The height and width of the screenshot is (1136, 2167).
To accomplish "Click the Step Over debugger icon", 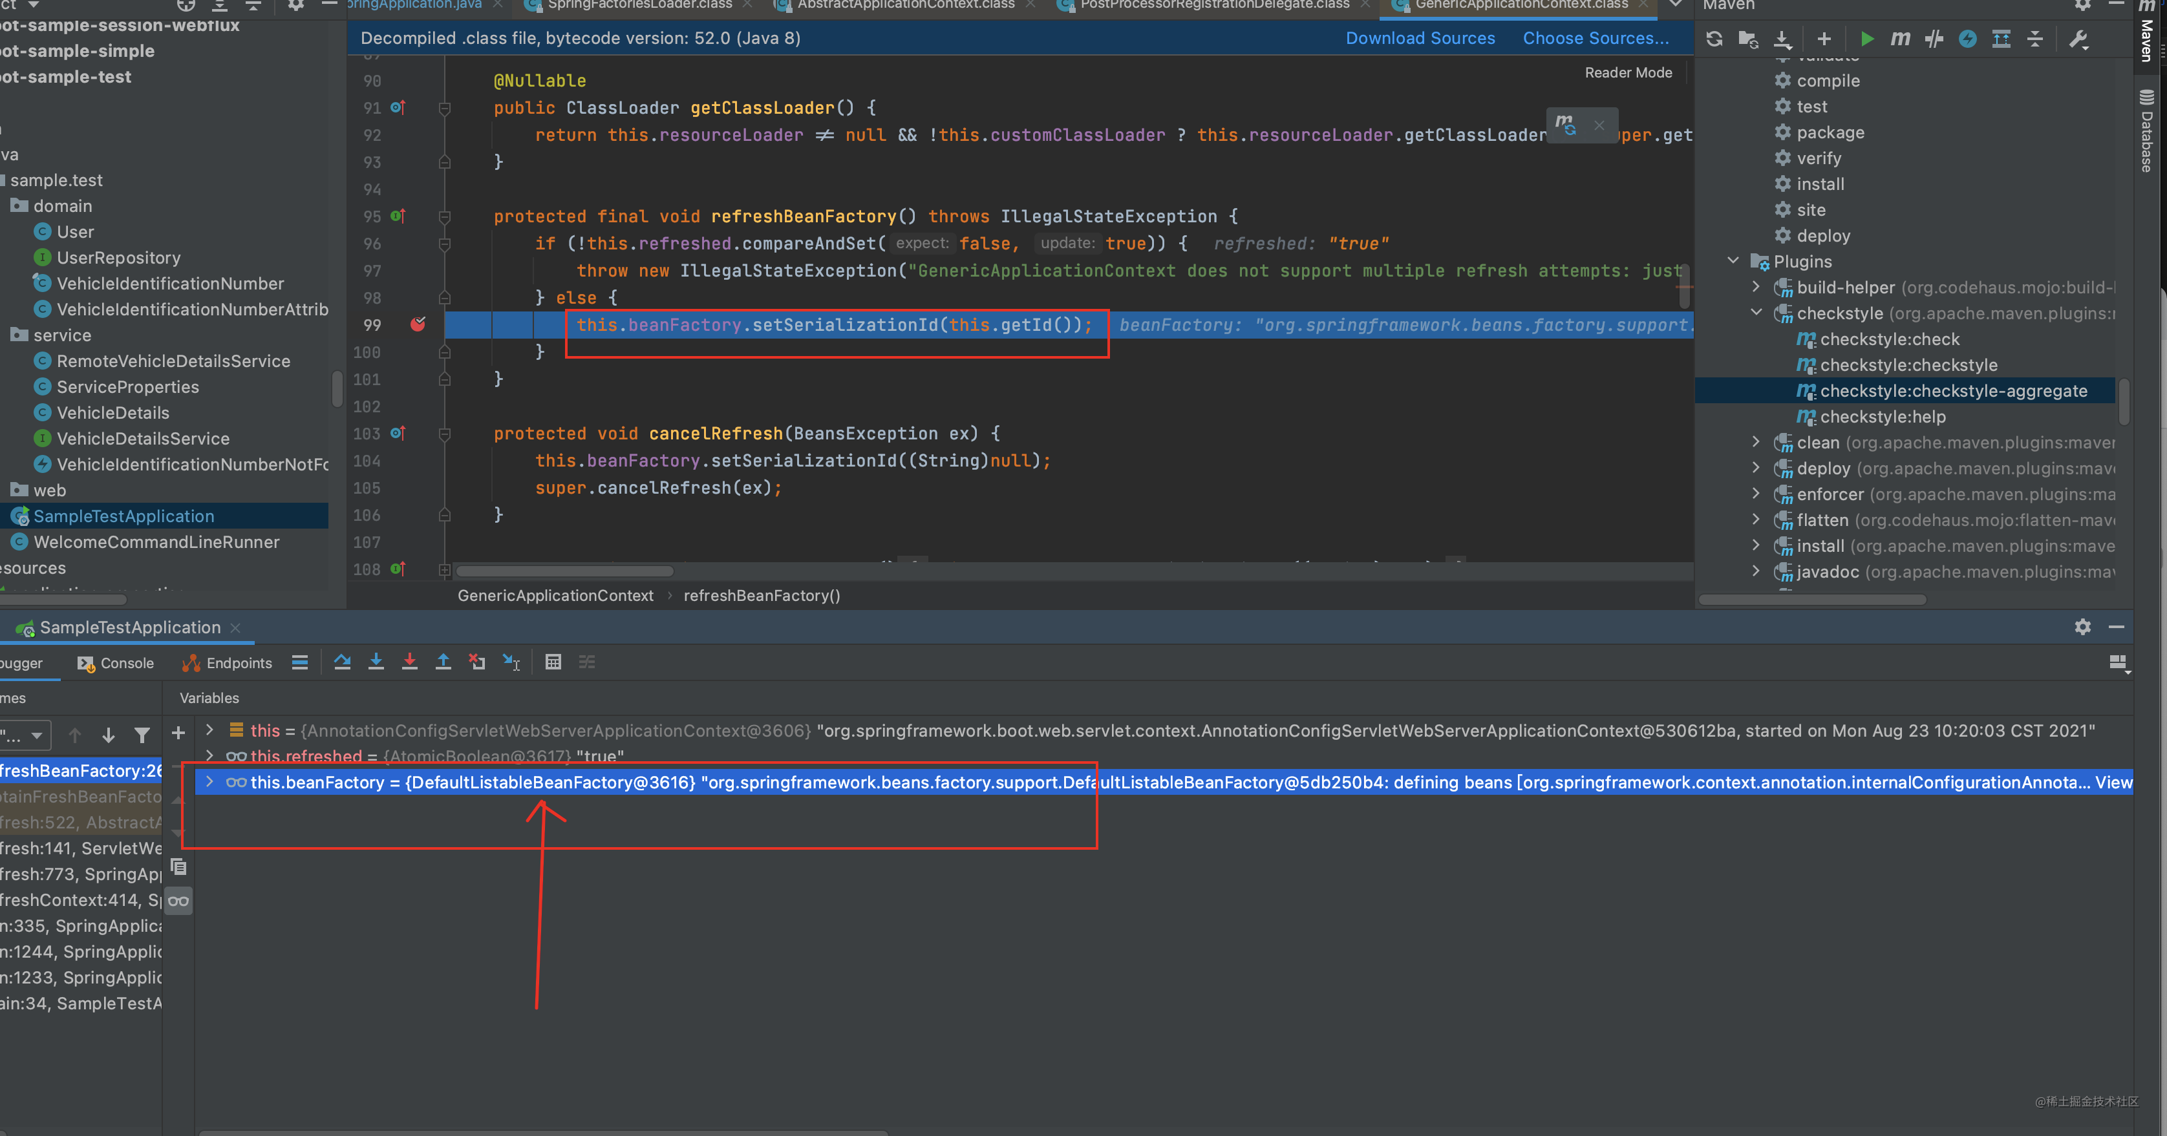I will pyautogui.click(x=343, y=662).
